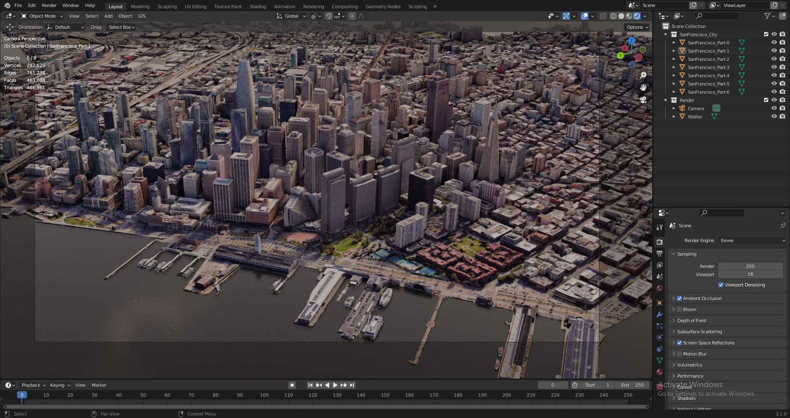Switch to the Shading workspace tab
The width and height of the screenshot is (790, 418).
[258, 7]
